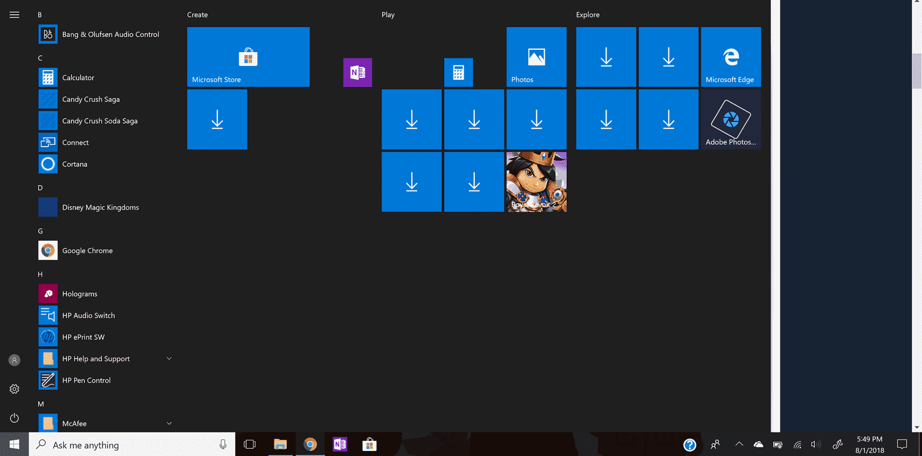Launch Calculator from the app list
The image size is (922, 456).
(106, 77)
